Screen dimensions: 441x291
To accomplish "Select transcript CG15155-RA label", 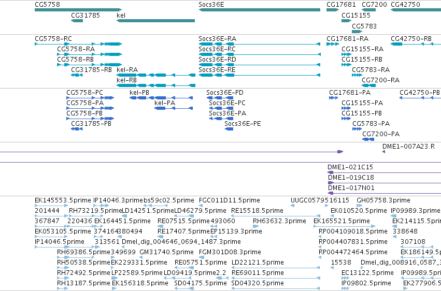I will [363, 49].
